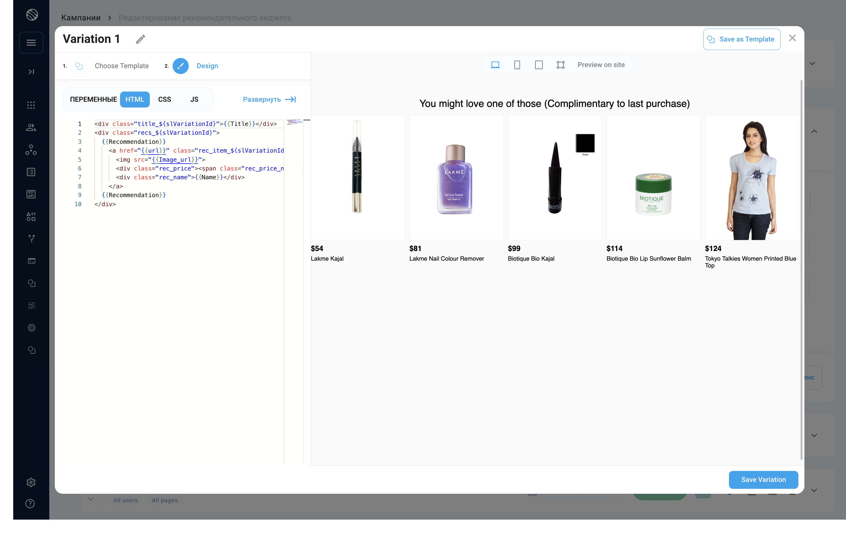
Task: Open the ПЕРЕМЕННЫЕ tab
Action: (93, 100)
